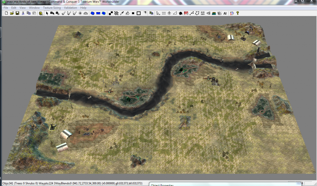Screen dimensions: 317x186
Task: Click the Copy icon beside the scissors
Action: (x=29, y=13)
